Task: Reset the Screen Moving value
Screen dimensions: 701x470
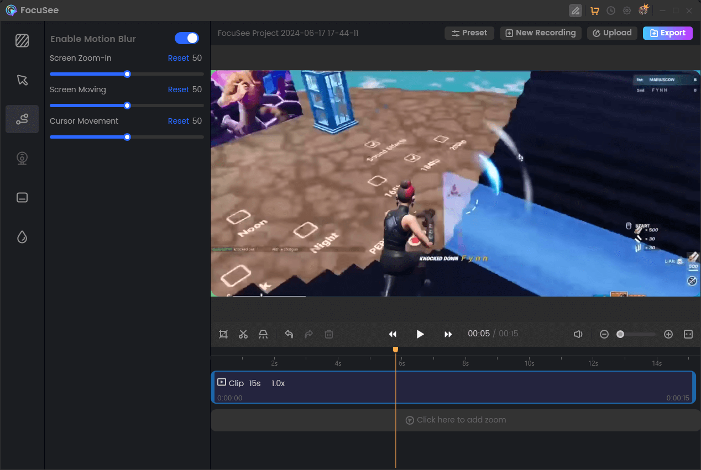Action: click(179, 89)
